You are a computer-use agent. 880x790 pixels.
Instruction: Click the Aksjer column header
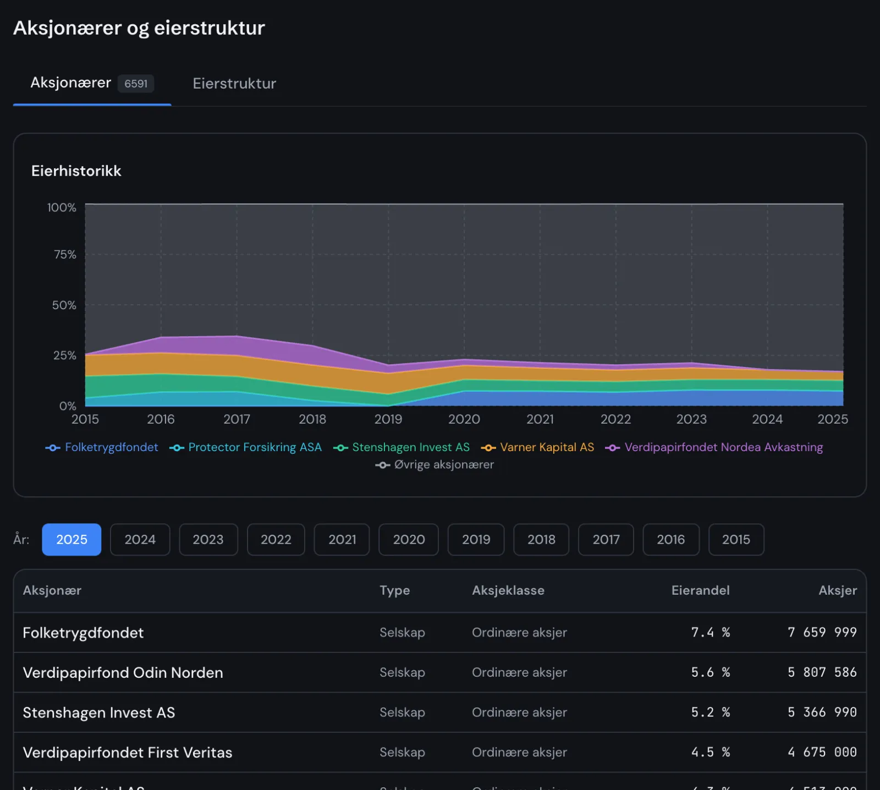(x=838, y=590)
